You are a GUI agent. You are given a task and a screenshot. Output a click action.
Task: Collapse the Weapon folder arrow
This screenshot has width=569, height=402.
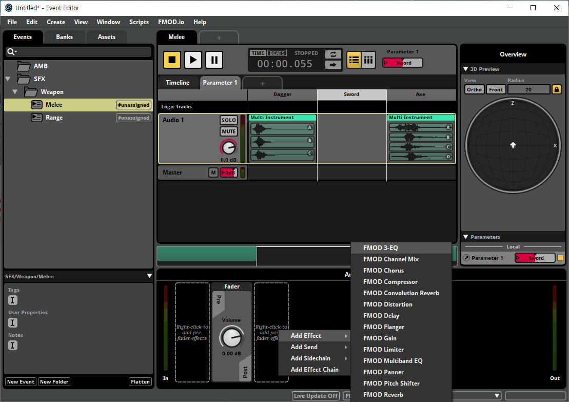(15, 92)
